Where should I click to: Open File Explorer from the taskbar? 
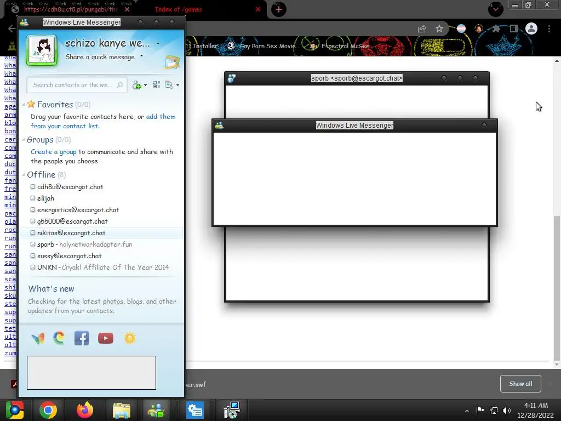(122, 410)
